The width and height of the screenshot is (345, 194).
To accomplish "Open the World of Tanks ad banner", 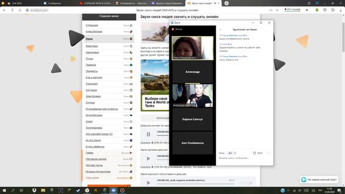I will [x=155, y=85].
